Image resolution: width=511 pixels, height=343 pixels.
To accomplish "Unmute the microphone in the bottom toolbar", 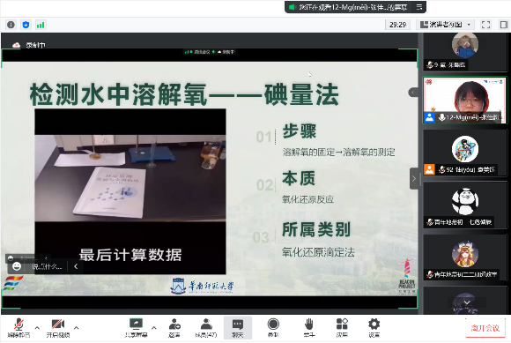I will coord(19,328).
